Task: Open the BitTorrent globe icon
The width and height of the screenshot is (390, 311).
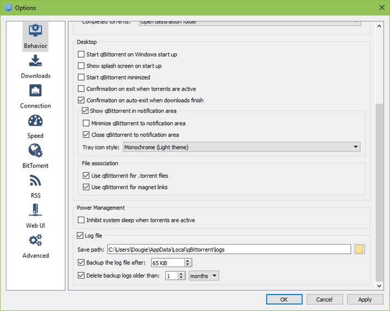Action: click(x=35, y=150)
